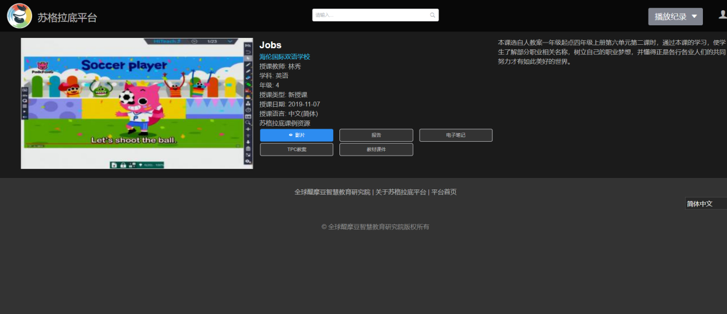Select the TPC教案 button
The height and width of the screenshot is (314, 727).
pos(296,149)
